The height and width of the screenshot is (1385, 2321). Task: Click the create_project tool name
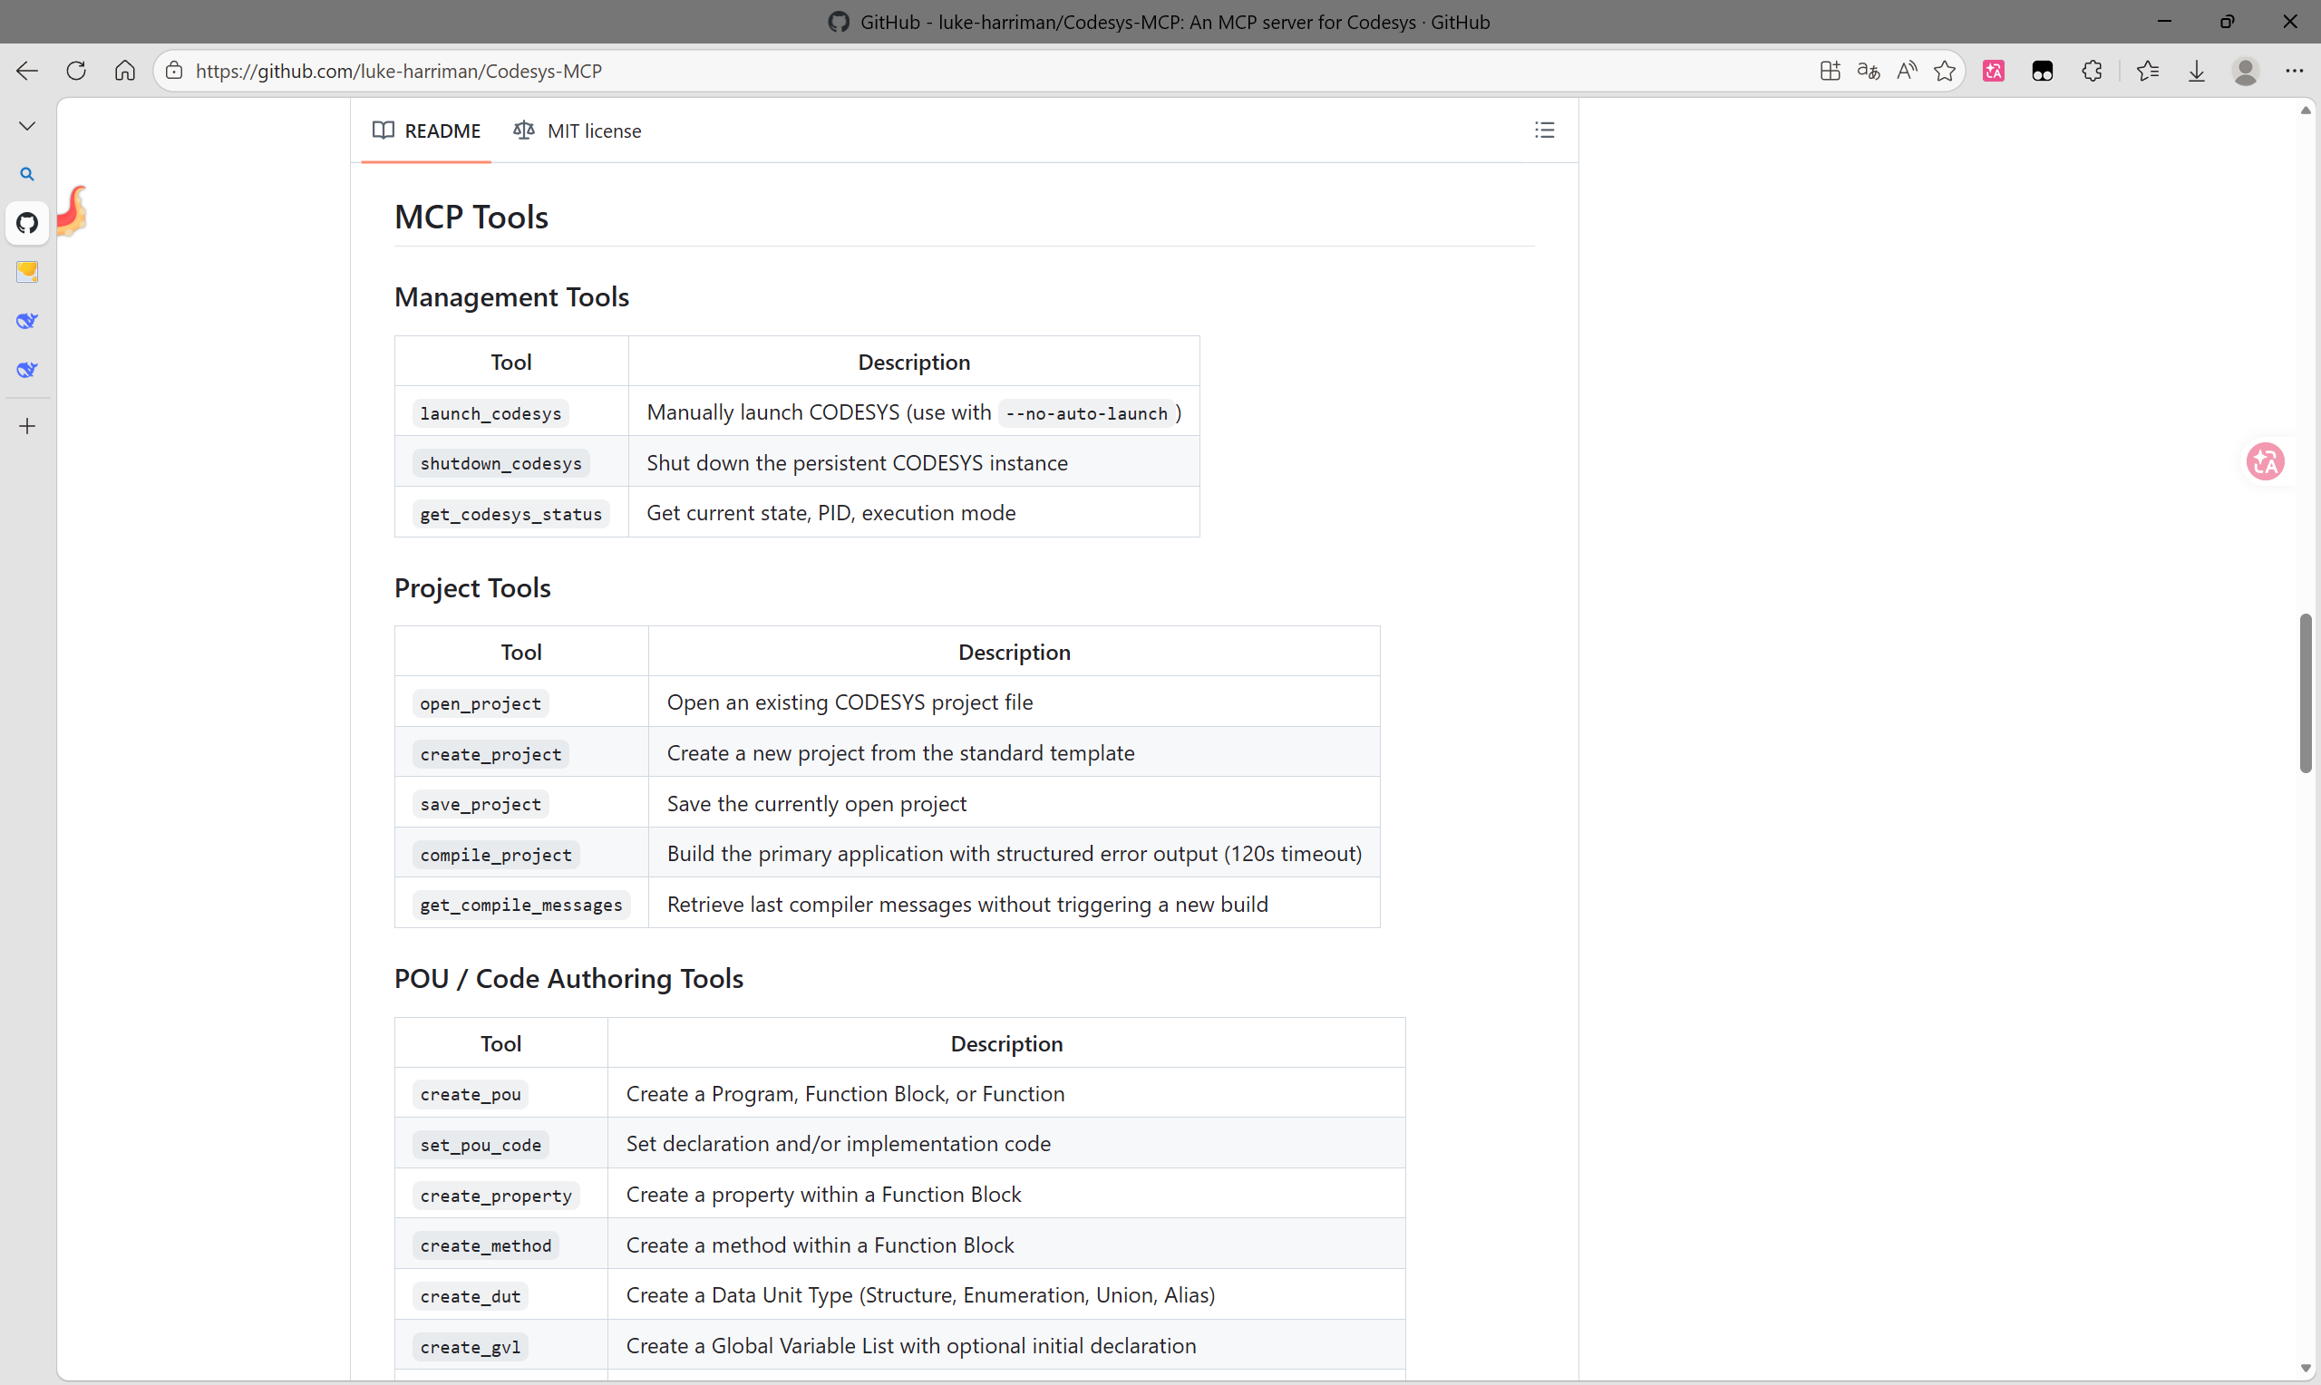tap(490, 754)
